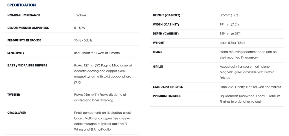This screenshot has width=289, height=136.
Task: Click the TWEETER label
Action: tap(14, 95)
